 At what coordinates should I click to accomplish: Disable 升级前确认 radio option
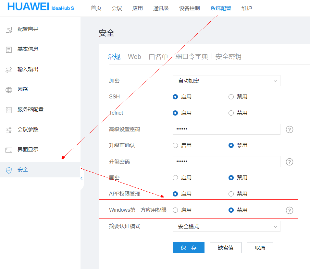pos(231,145)
